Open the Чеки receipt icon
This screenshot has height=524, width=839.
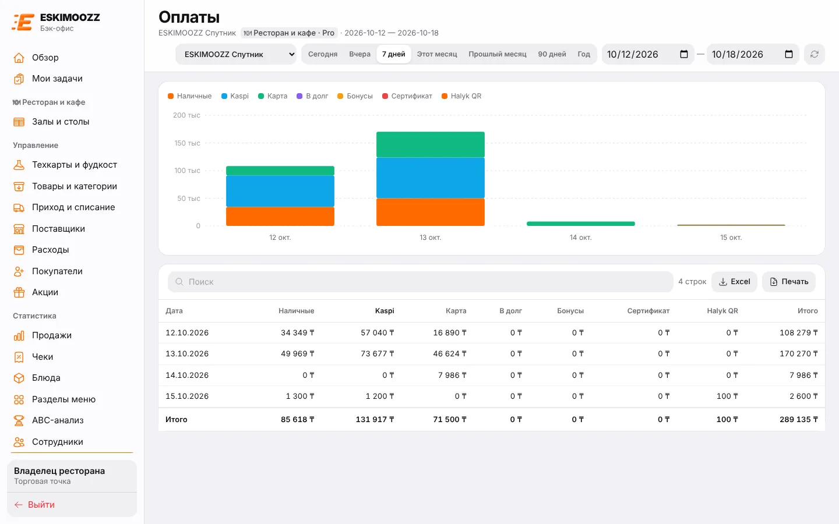pyautogui.click(x=19, y=357)
